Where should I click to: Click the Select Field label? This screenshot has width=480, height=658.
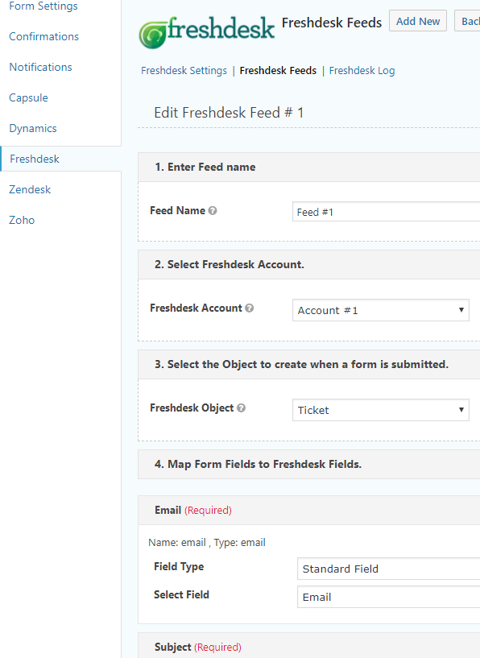[181, 594]
